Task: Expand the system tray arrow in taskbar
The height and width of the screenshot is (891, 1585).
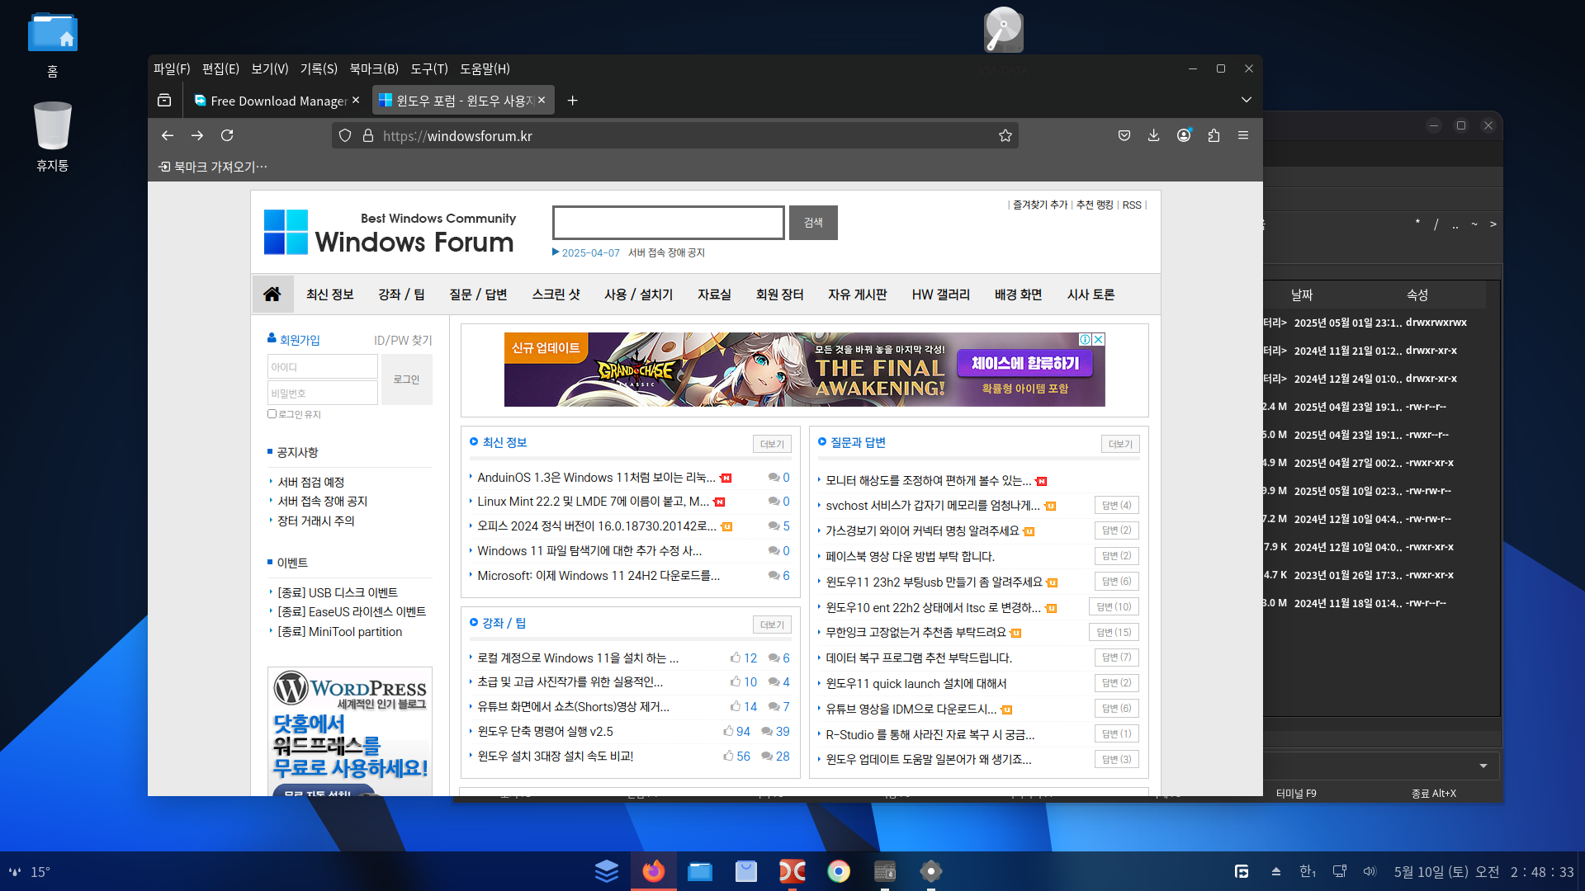Action: pos(1276,871)
